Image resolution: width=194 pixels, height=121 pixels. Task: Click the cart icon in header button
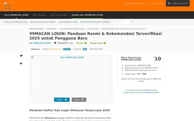pos(169,3)
